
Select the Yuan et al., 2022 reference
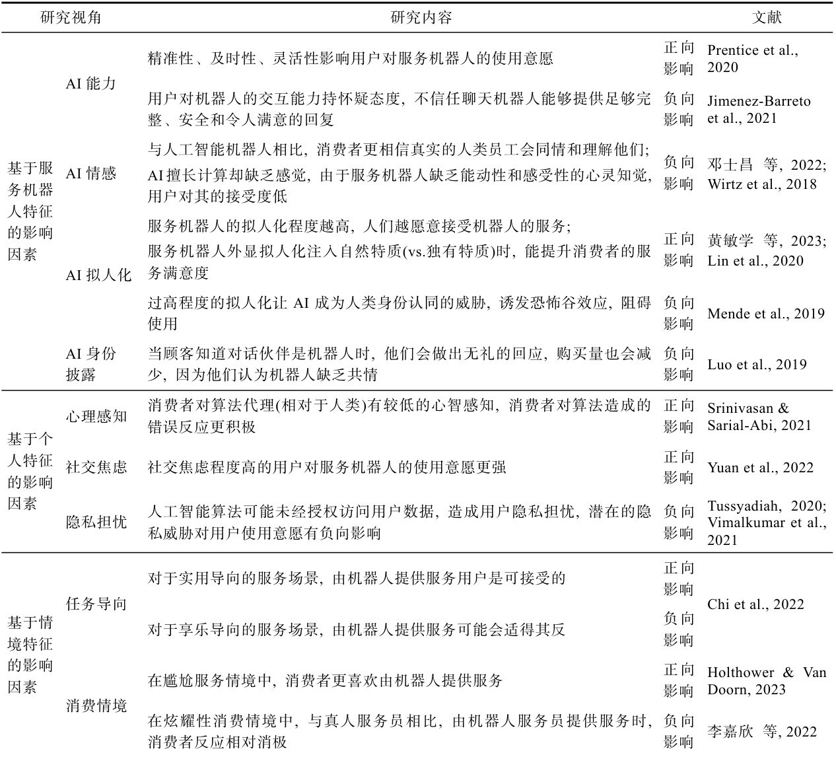(760, 468)
